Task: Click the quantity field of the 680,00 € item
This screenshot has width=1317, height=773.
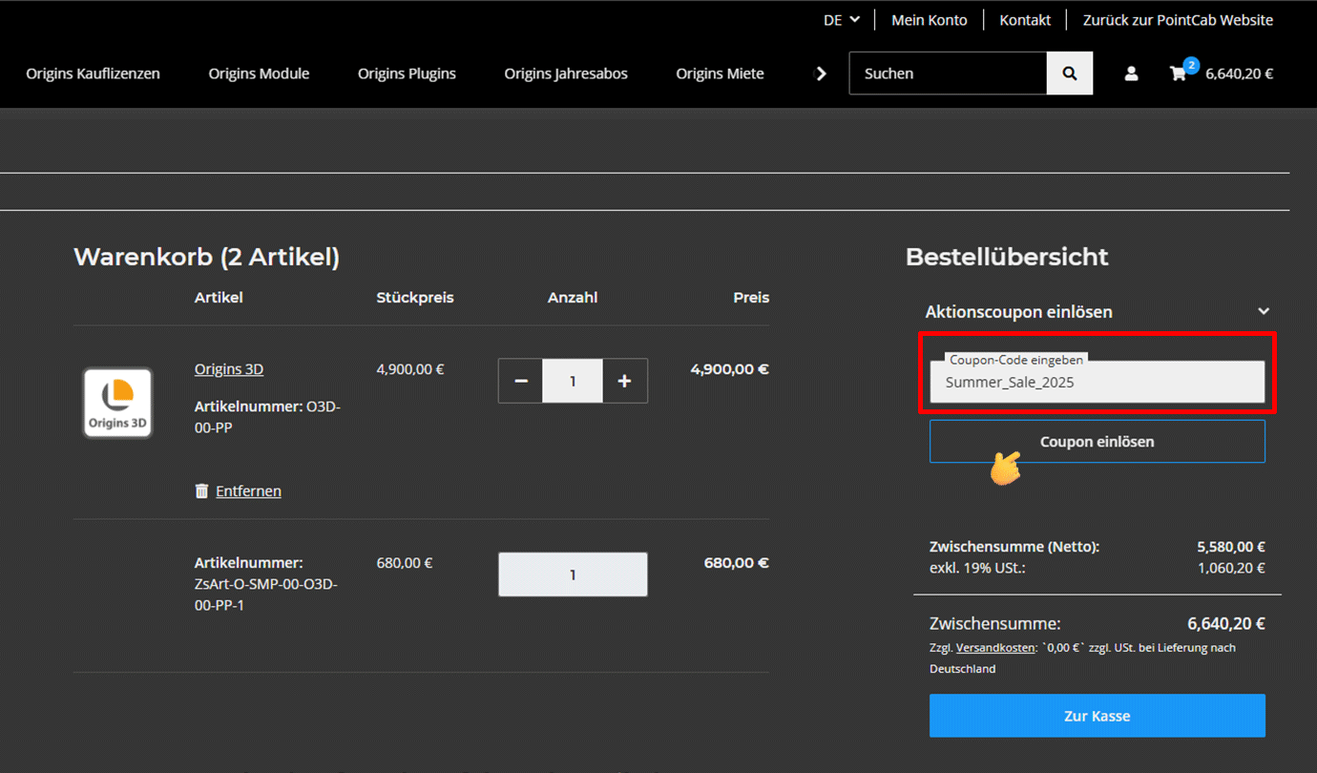Action: pos(573,575)
